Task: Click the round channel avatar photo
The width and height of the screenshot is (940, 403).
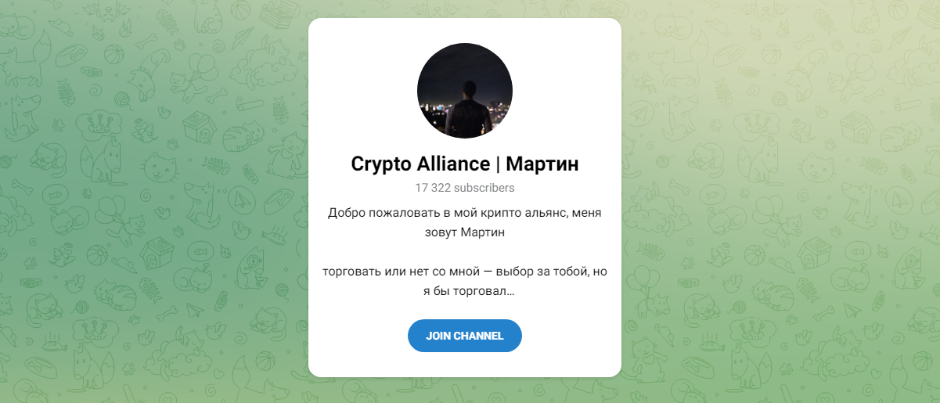Action: (x=465, y=91)
